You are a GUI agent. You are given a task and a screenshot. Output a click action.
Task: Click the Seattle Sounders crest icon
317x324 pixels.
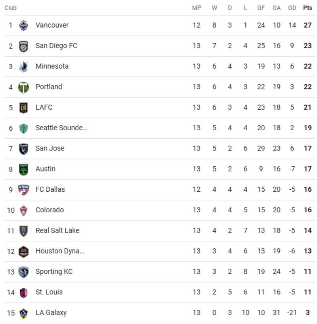[x=24, y=128]
